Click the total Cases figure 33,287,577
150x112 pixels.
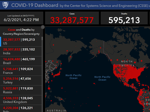pos(72,20)
